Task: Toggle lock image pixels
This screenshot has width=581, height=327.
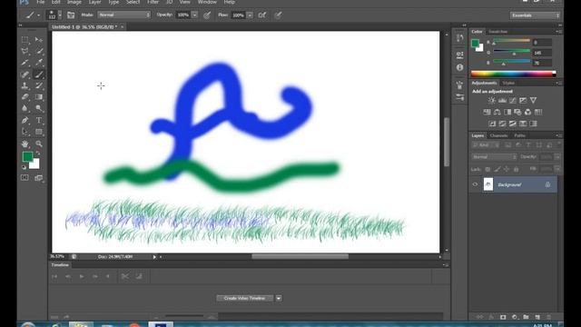Action: click(497, 169)
